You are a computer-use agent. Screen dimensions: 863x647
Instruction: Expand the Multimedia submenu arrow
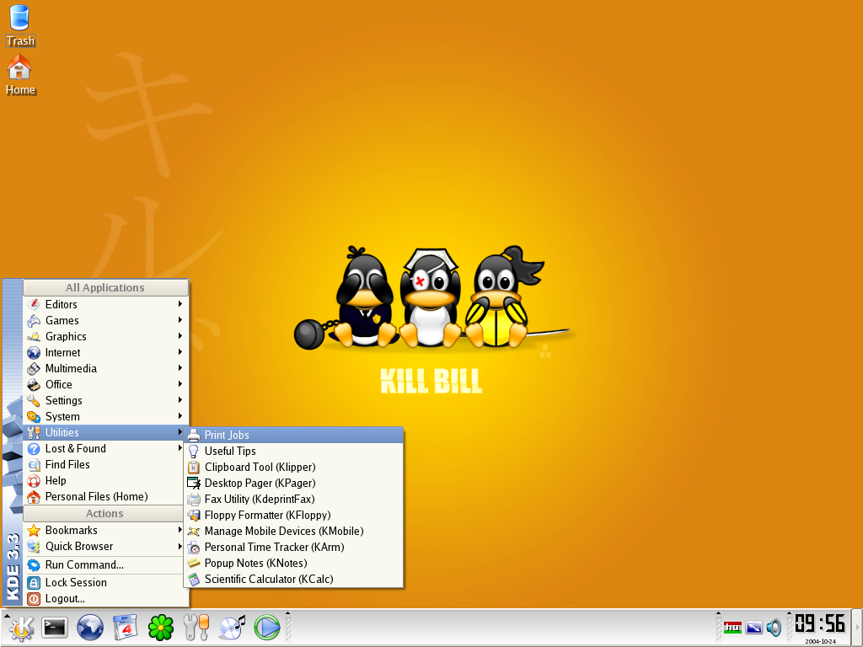[180, 367]
